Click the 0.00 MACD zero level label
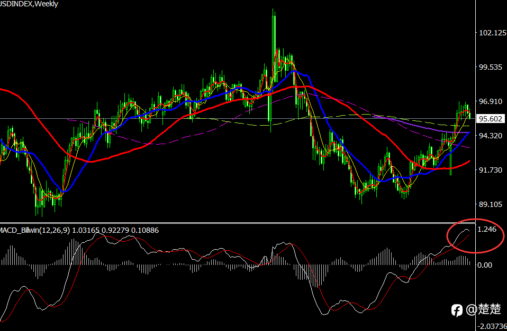Screen dimensions: 507x331 [485, 265]
